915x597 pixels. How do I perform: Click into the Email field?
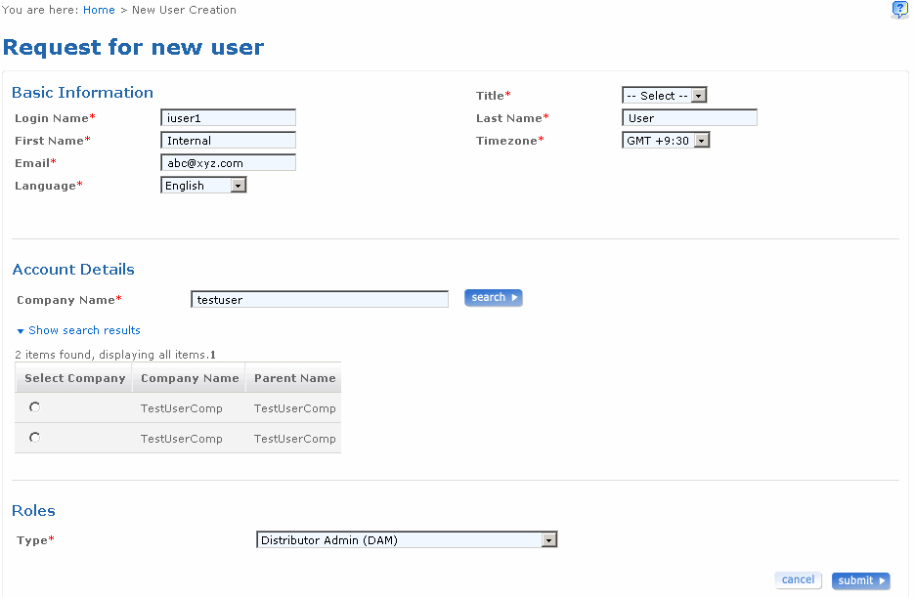point(228,163)
